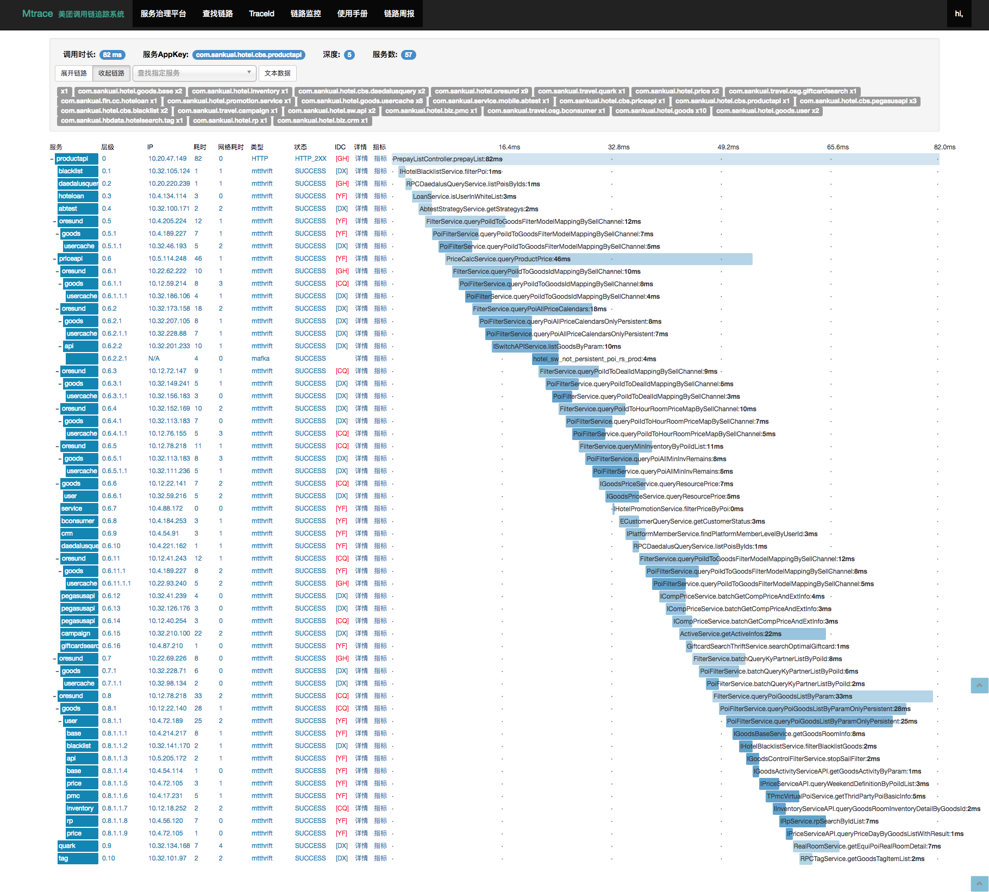The image size is (989, 892).
Task: Click the tag service label at 0.10
Action: (78, 858)
